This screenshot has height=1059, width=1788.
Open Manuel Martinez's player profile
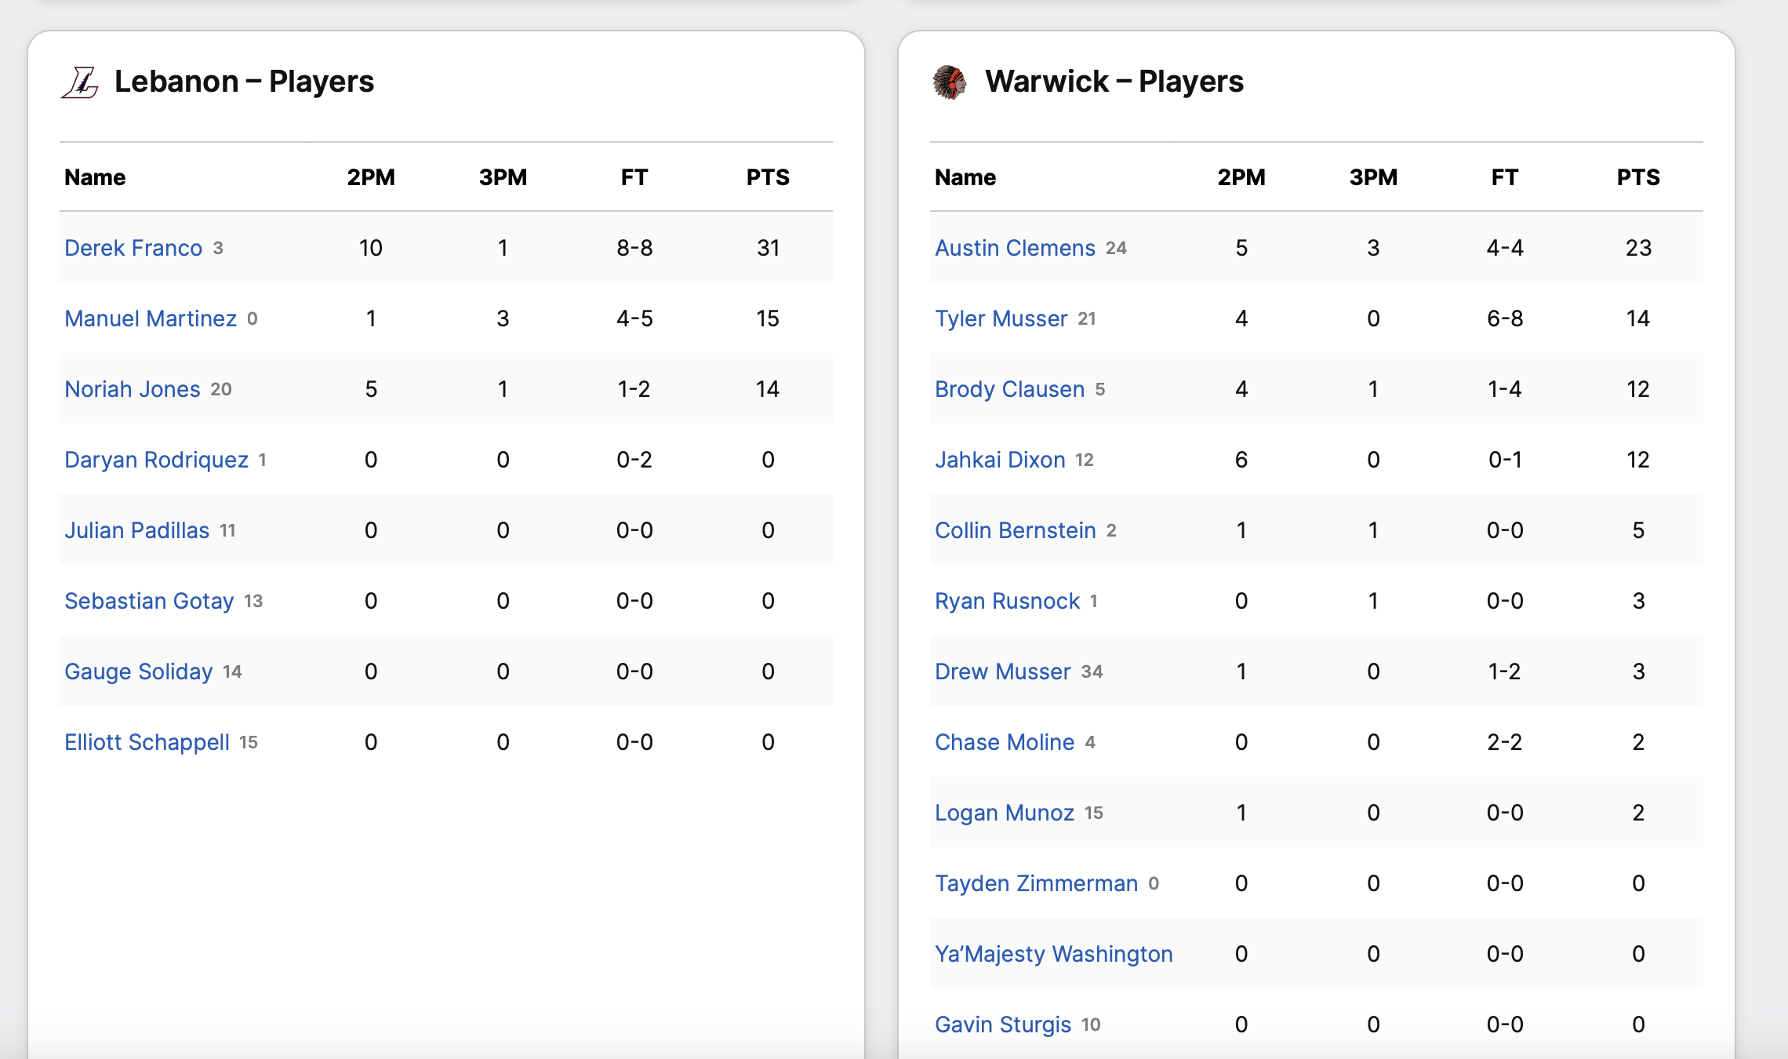tap(151, 318)
